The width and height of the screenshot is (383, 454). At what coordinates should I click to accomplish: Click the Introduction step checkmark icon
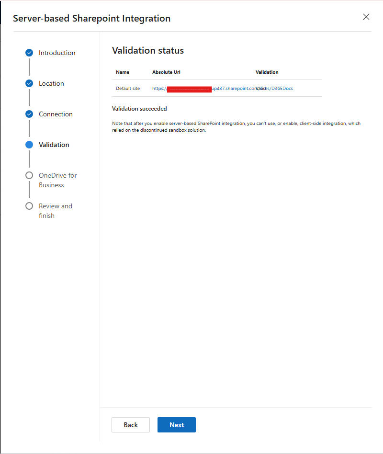point(29,53)
